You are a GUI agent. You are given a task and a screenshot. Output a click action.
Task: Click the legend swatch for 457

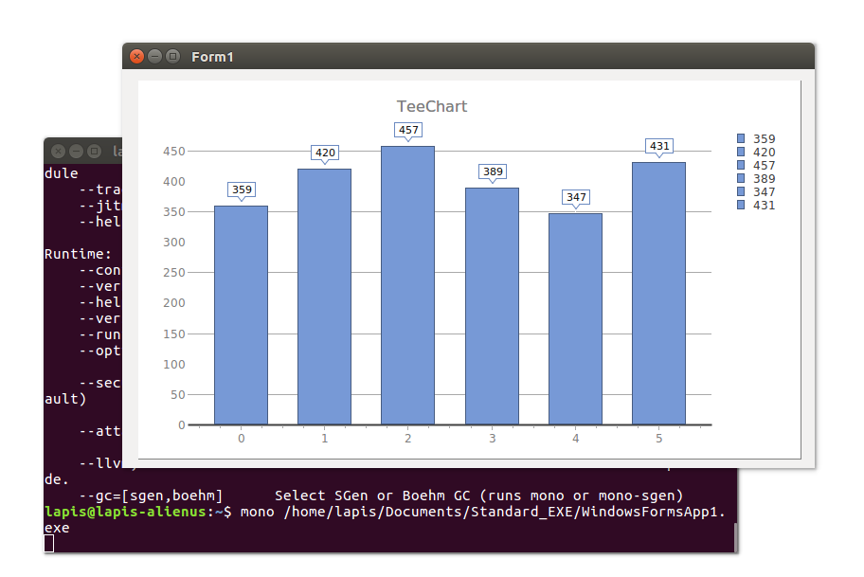coord(741,165)
